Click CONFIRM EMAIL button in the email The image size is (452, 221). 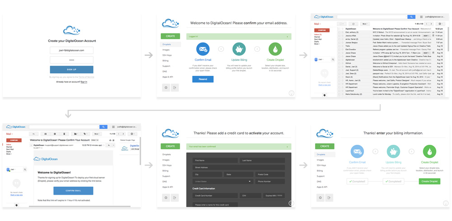(73, 191)
